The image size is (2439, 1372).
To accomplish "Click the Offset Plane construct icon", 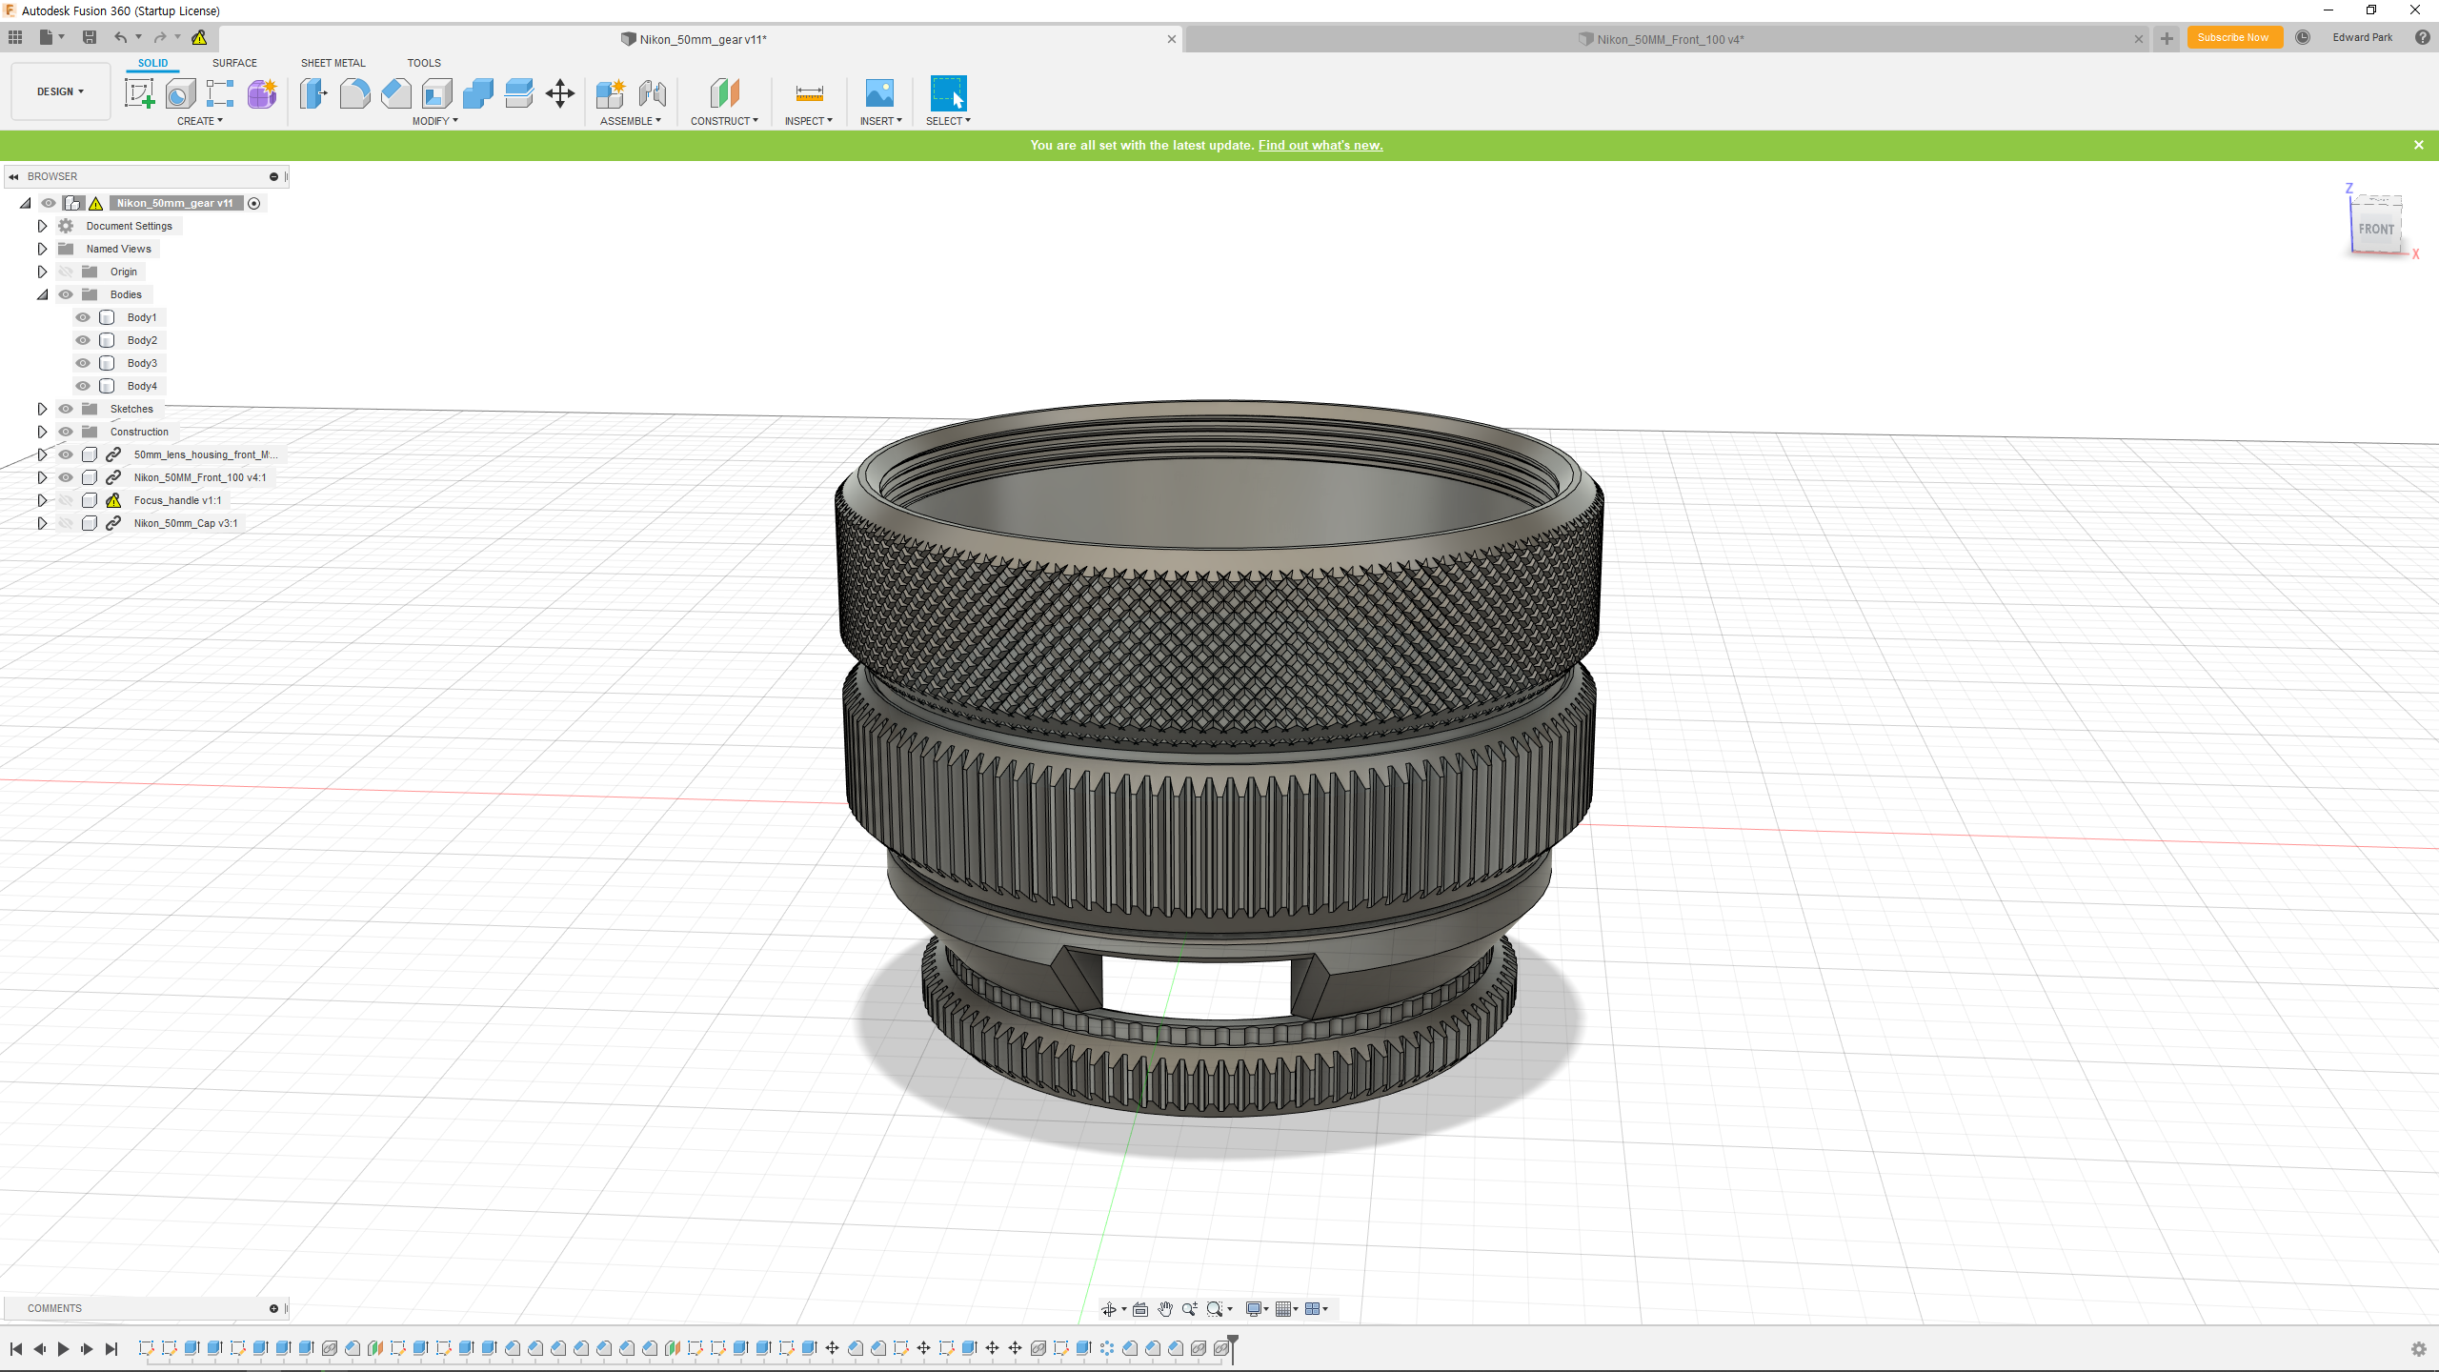I will click(724, 93).
